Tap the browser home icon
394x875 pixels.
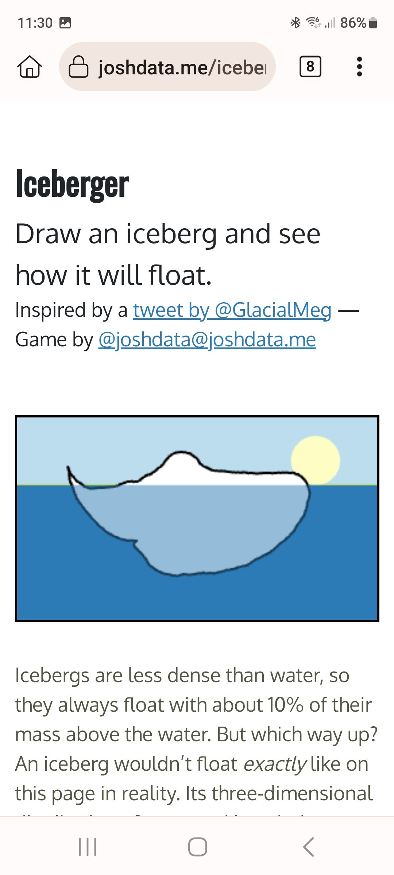click(30, 67)
